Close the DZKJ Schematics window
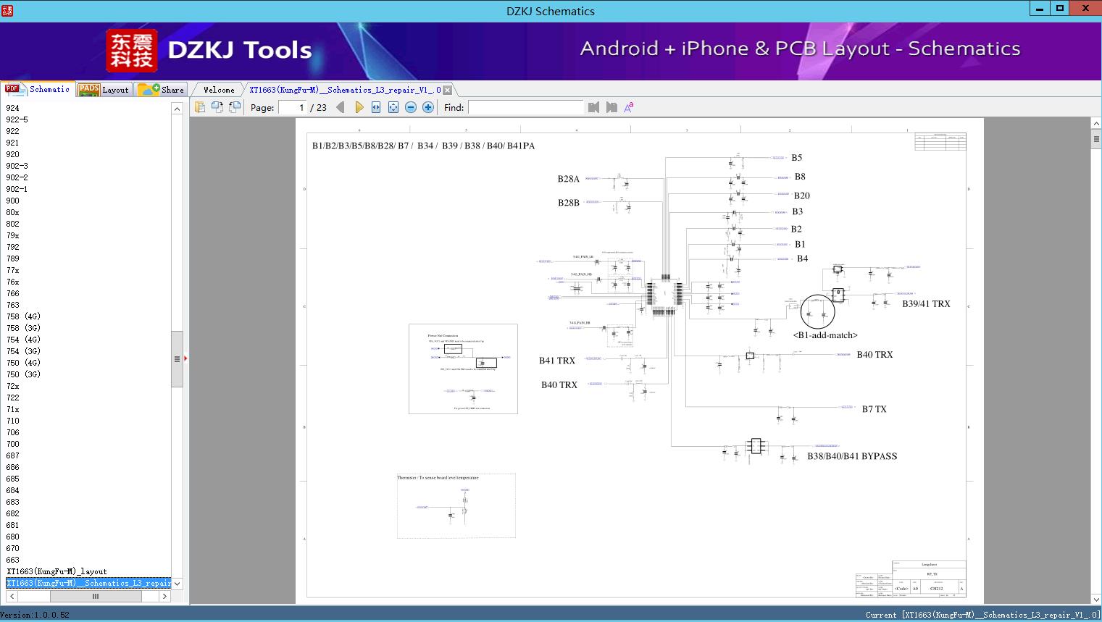 pos(1085,8)
